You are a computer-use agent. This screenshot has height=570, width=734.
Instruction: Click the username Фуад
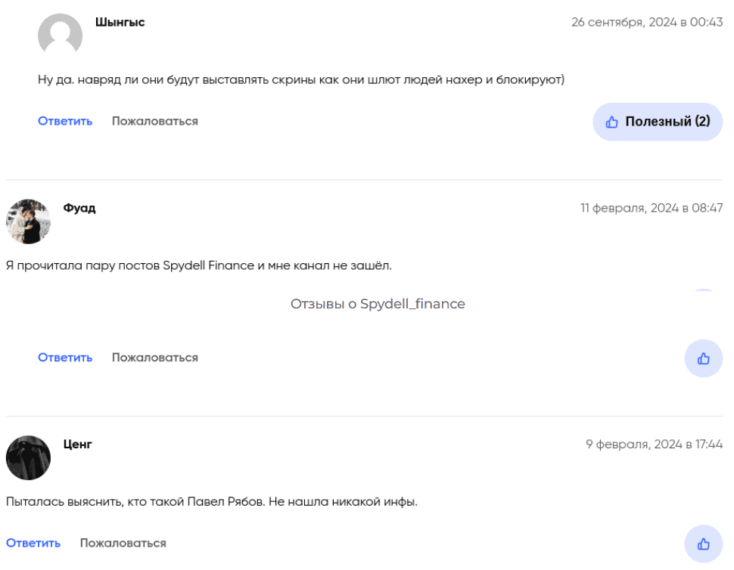tap(79, 208)
